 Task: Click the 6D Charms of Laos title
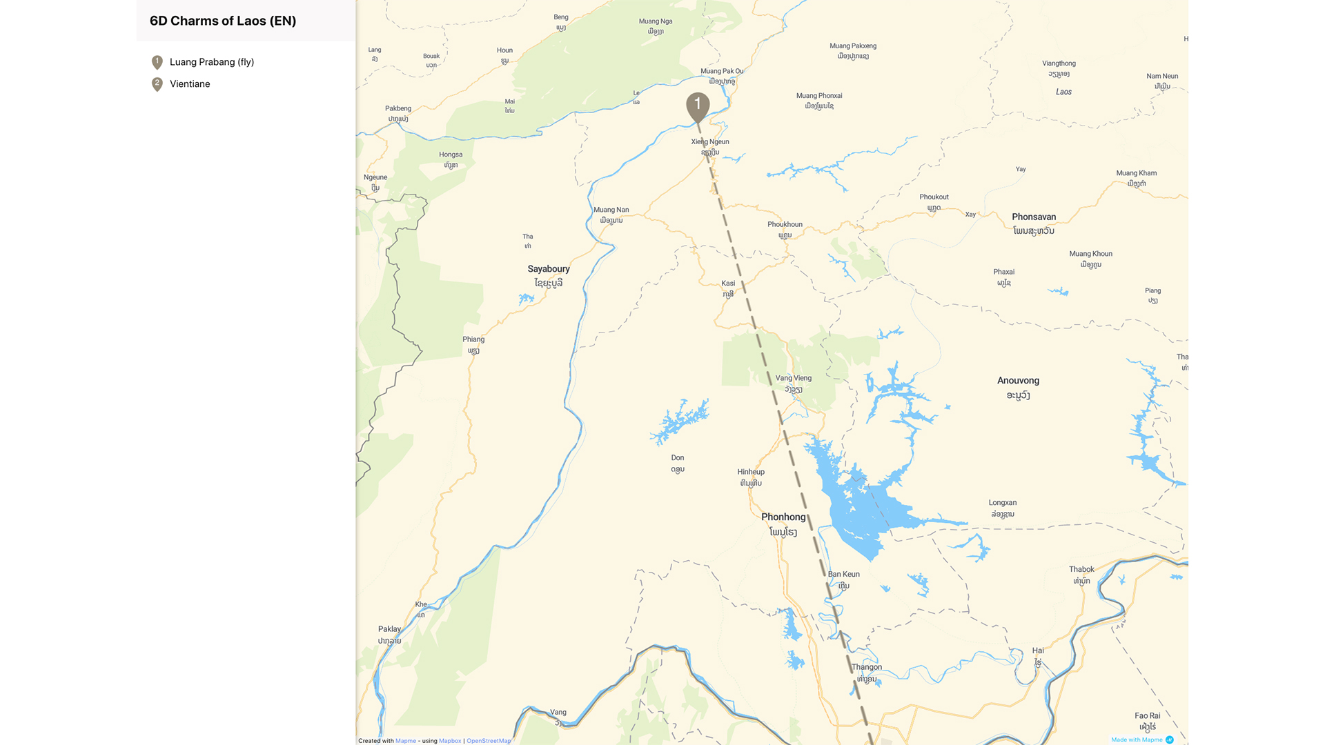coord(223,21)
